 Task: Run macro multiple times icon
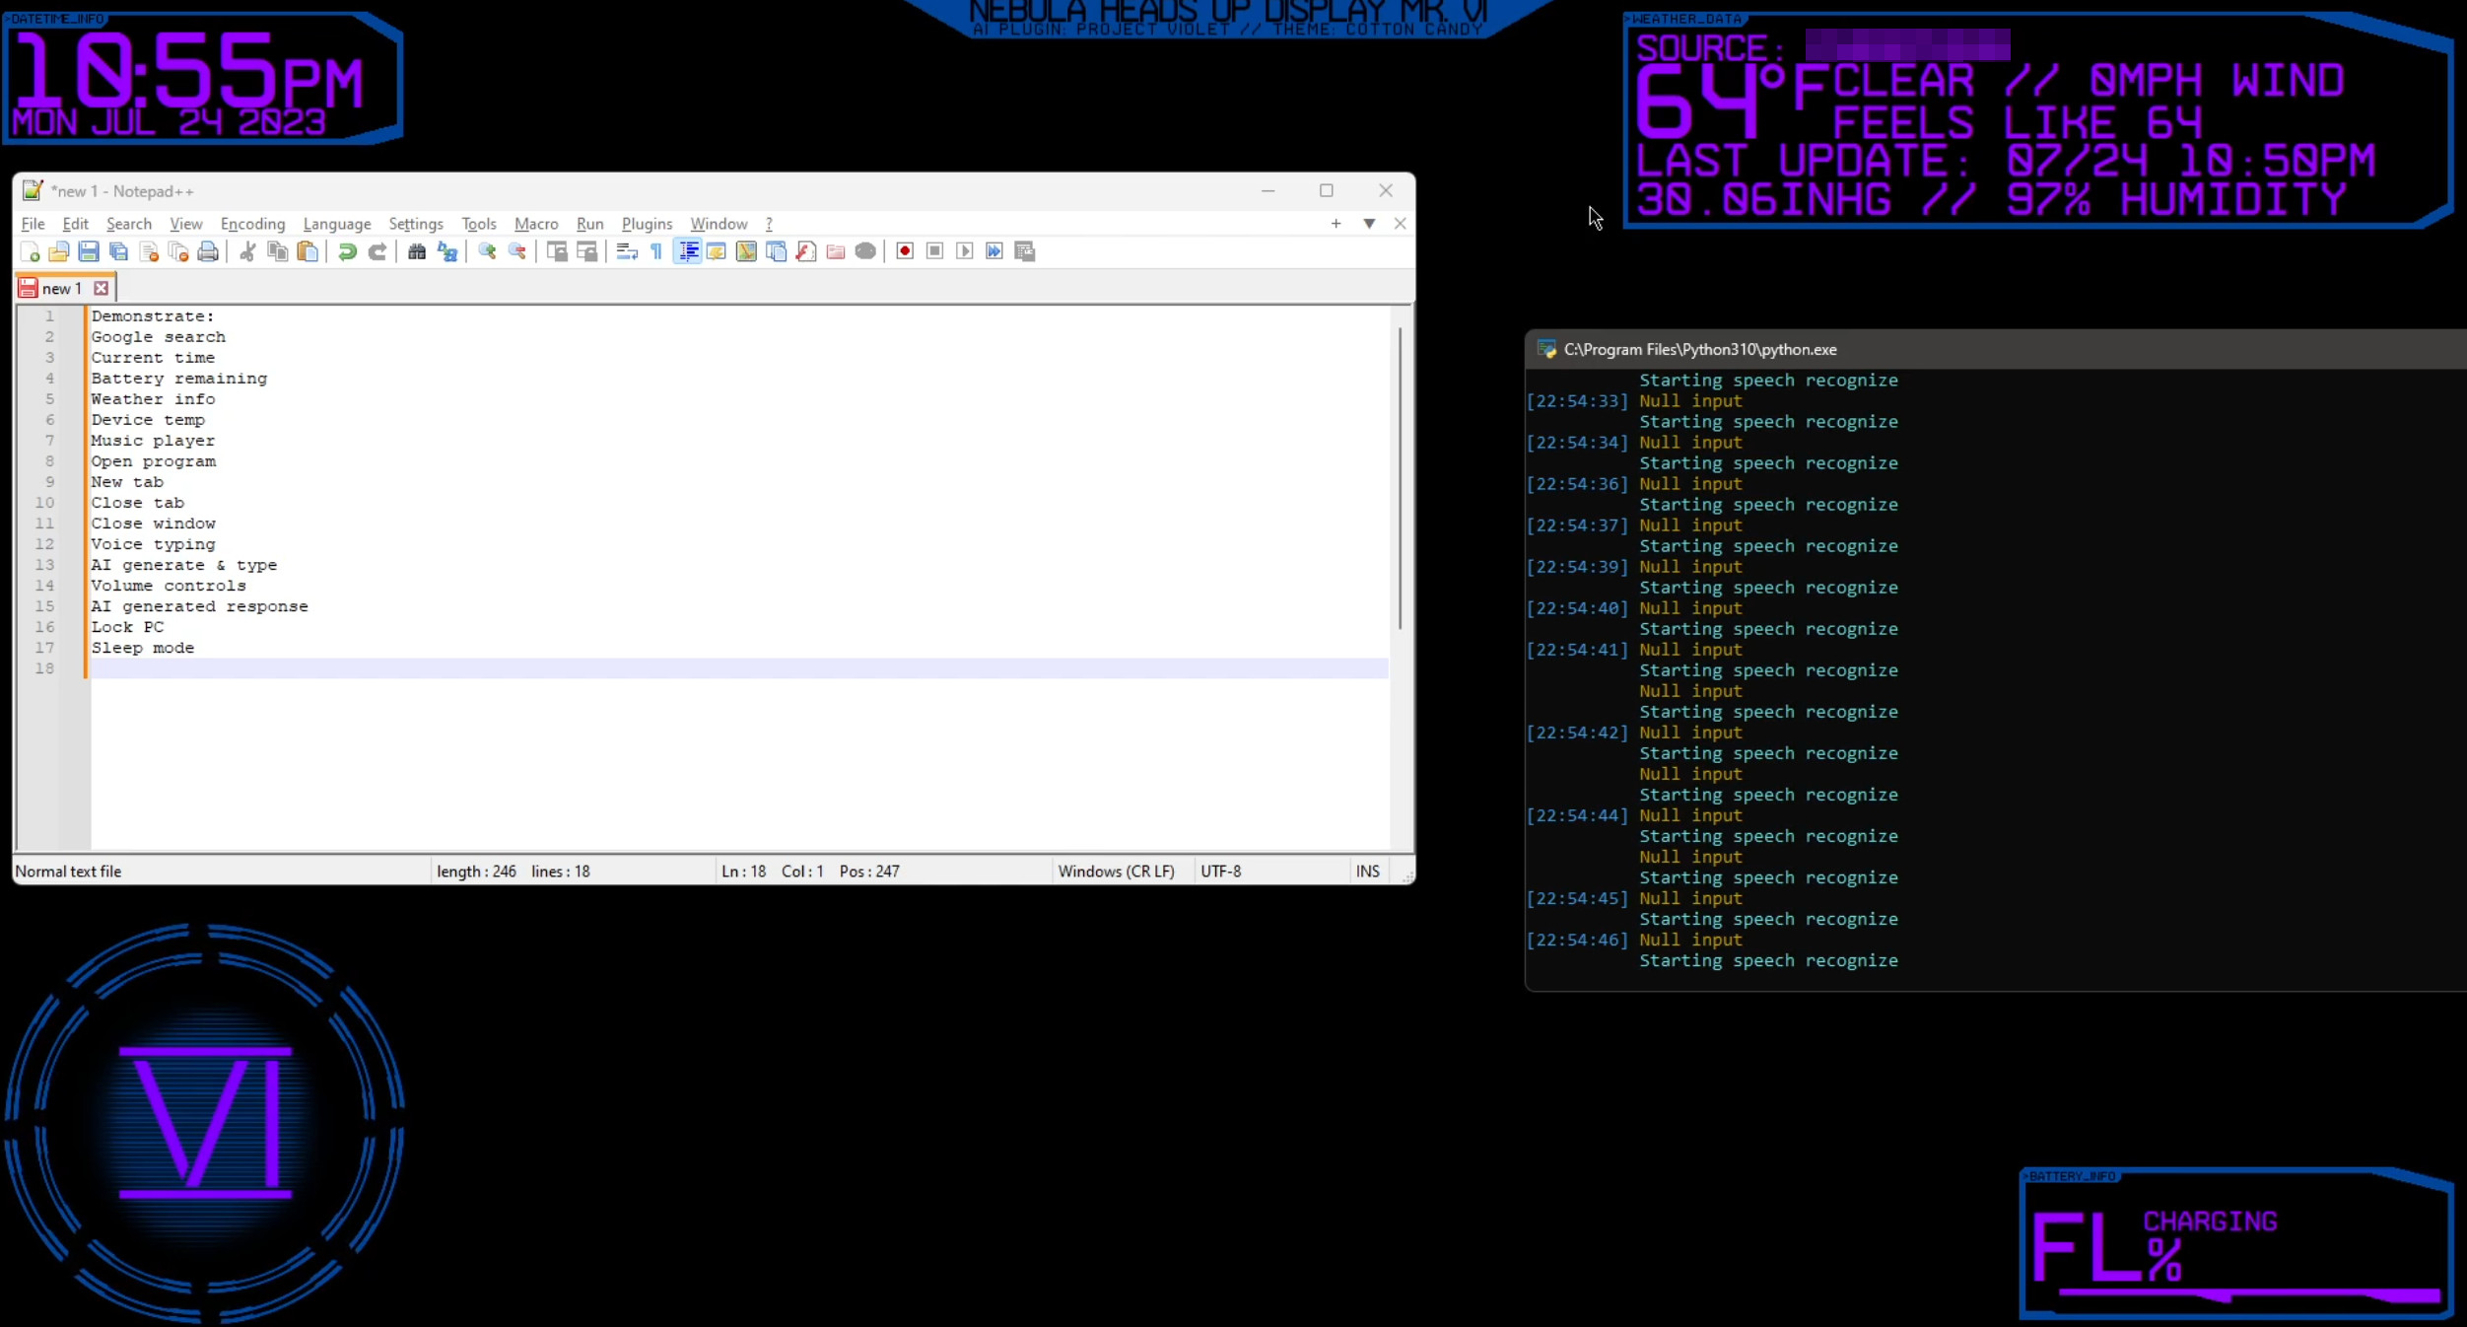[x=994, y=251]
